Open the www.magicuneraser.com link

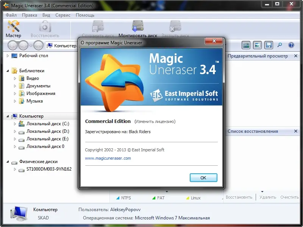click(x=108, y=158)
